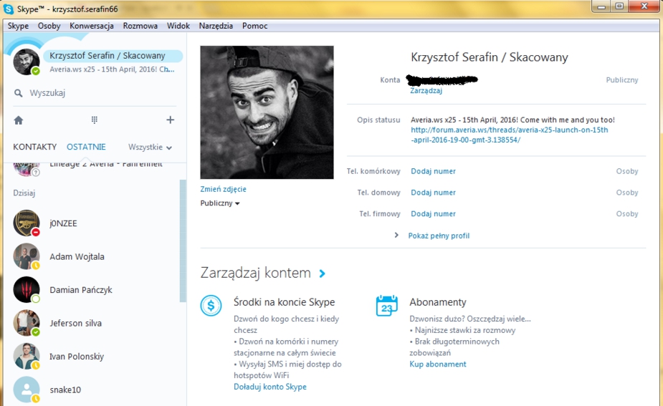Click the plus icon to add contact
Image resolution: width=663 pixels, height=406 pixels.
170,120
